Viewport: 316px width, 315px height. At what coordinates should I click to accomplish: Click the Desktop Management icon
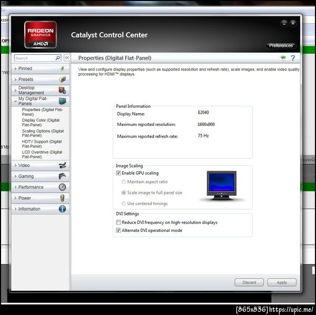click(x=62, y=90)
